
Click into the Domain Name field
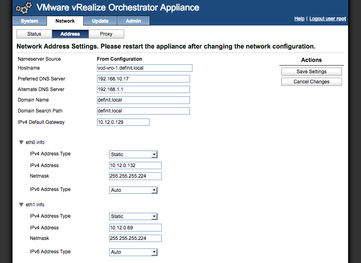tap(144, 100)
